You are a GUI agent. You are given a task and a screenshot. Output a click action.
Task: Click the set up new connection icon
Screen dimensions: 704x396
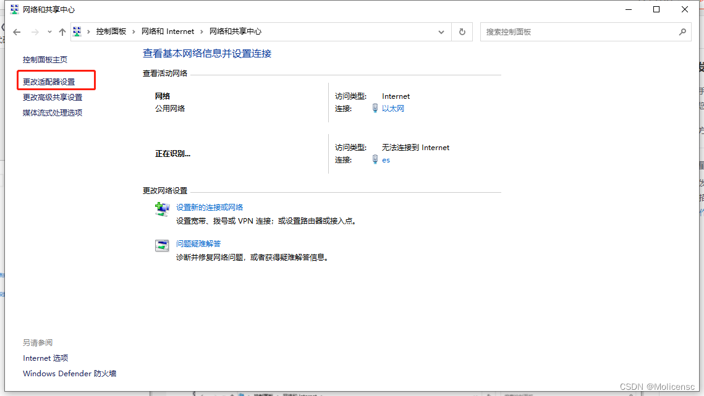(162, 209)
